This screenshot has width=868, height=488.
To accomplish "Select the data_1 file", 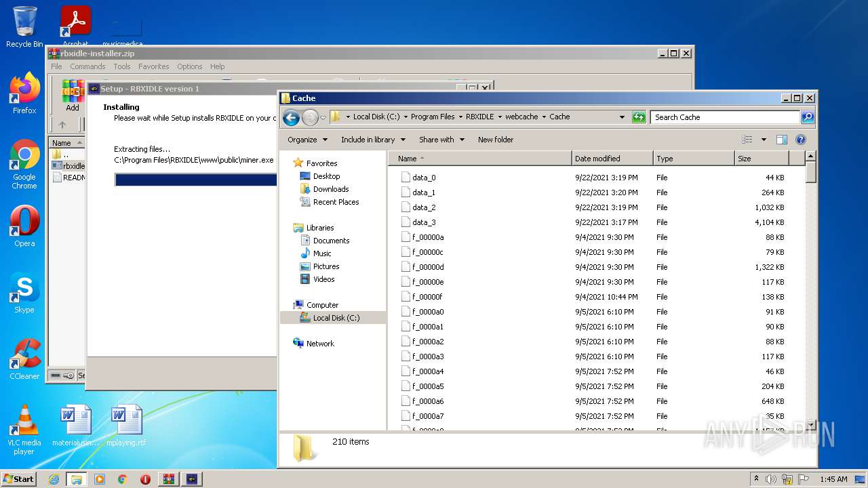I will pyautogui.click(x=424, y=192).
